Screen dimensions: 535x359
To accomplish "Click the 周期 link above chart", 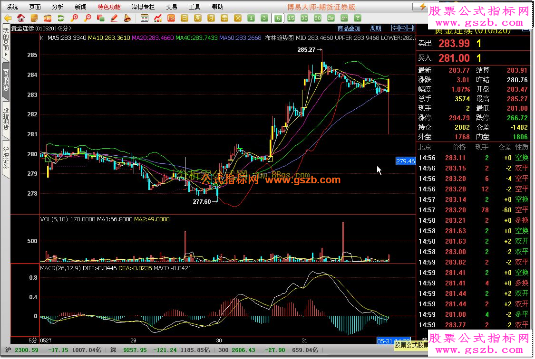I will coord(376,28).
